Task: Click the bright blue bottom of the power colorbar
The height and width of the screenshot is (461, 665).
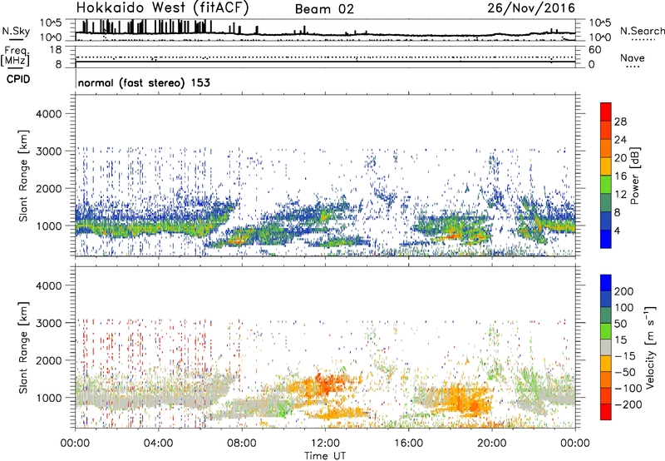Action: pos(606,239)
